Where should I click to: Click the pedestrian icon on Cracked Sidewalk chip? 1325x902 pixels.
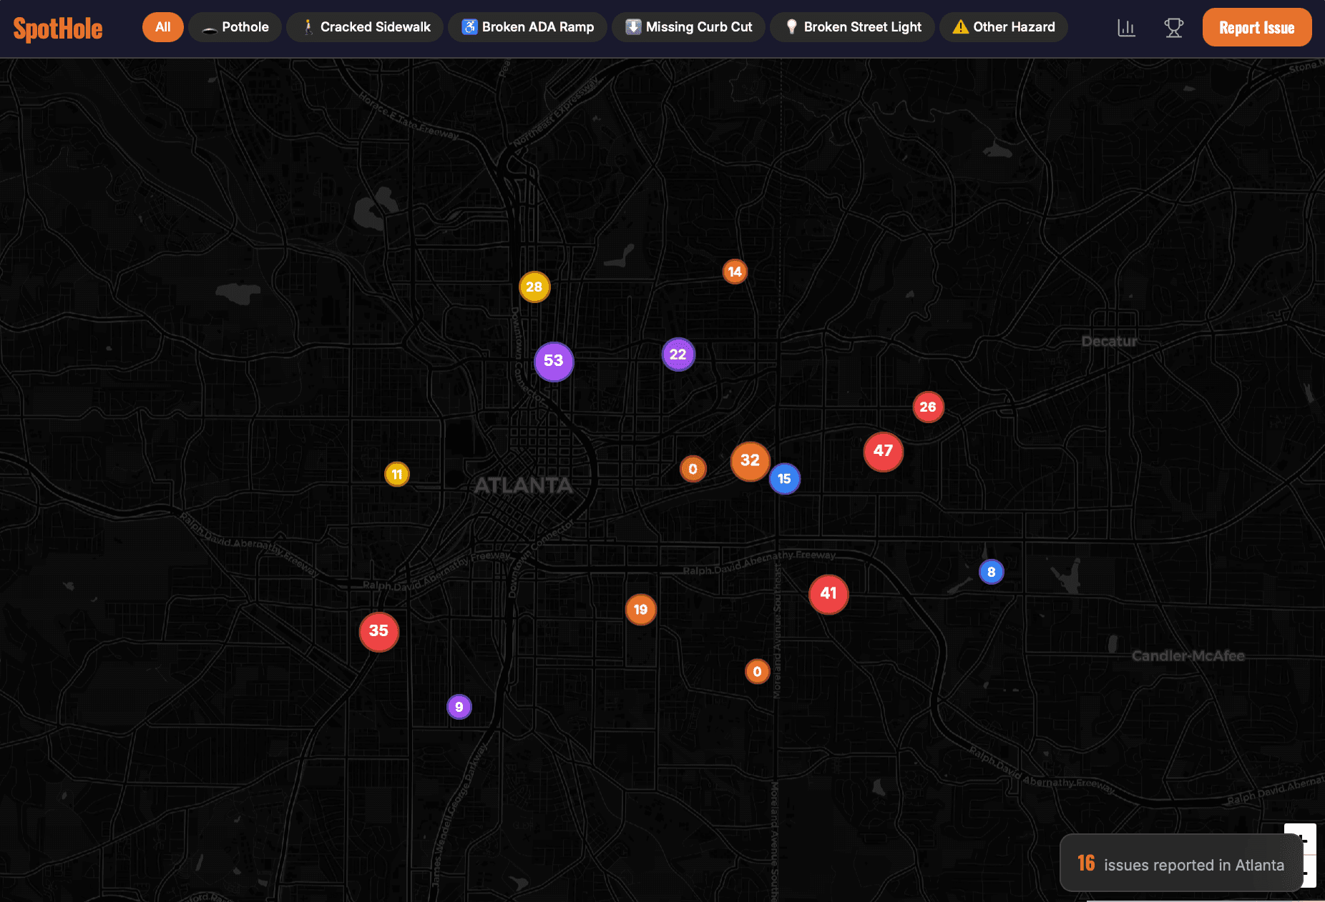pyautogui.click(x=308, y=26)
